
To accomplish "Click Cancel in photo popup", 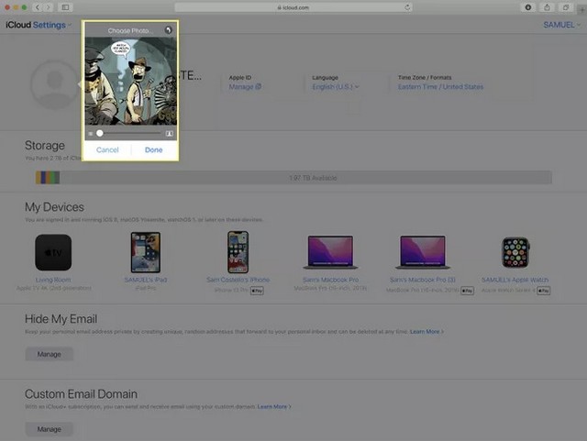I will pyautogui.click(x=107, y=149).
